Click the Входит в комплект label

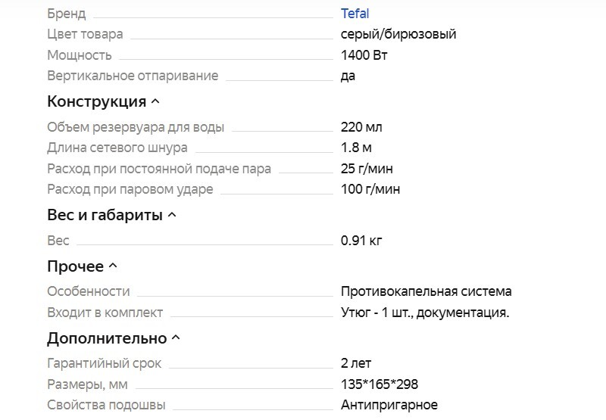(105, 313)
